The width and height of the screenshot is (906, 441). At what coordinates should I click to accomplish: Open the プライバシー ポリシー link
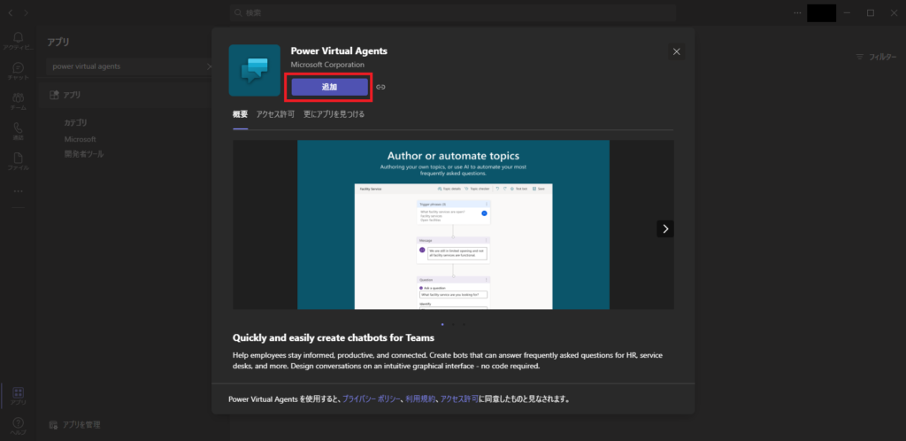(372, 398)
